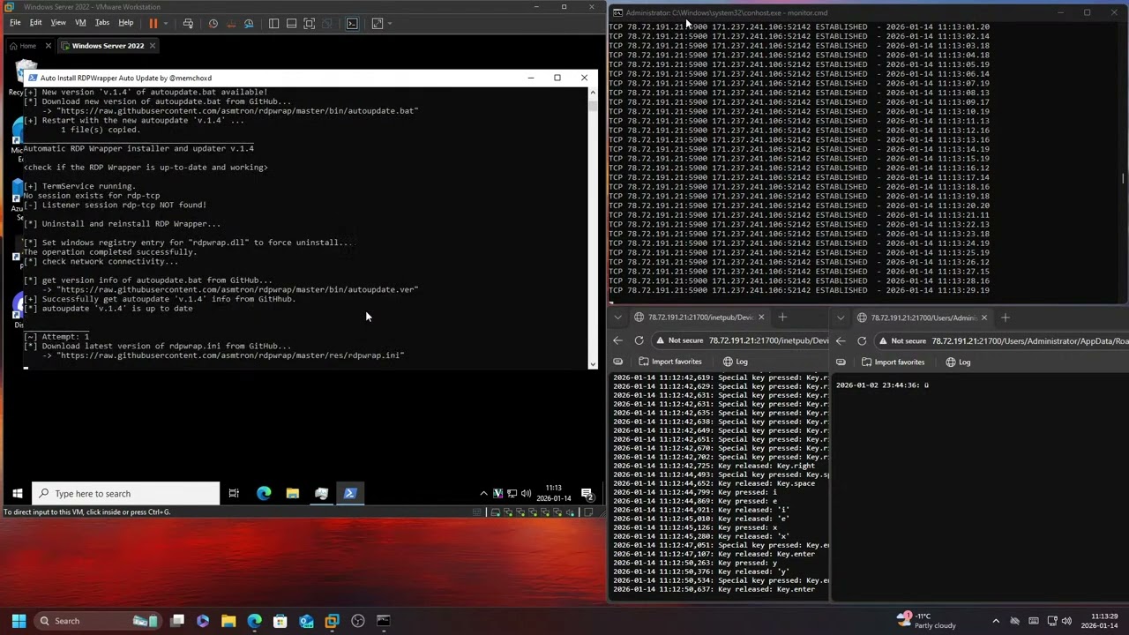Open the VMware Help menu
Screen dimensions: 1129x635
coord(126,22)
